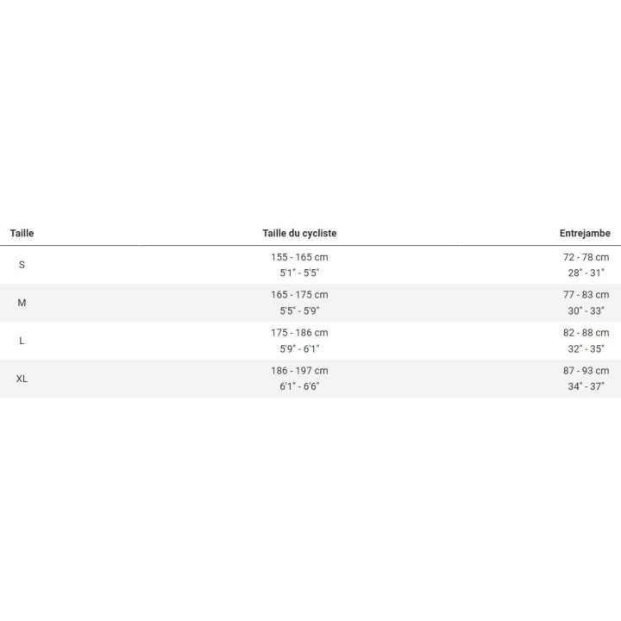This screenshot has width=621, height=621.
Task: Click the "72 - 78 cm" inseam value
Action: [x=586, y=257]
